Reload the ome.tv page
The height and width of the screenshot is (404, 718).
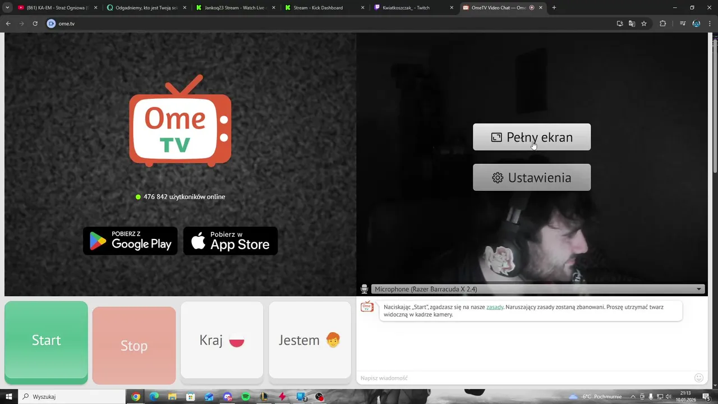tap(35, 24)
